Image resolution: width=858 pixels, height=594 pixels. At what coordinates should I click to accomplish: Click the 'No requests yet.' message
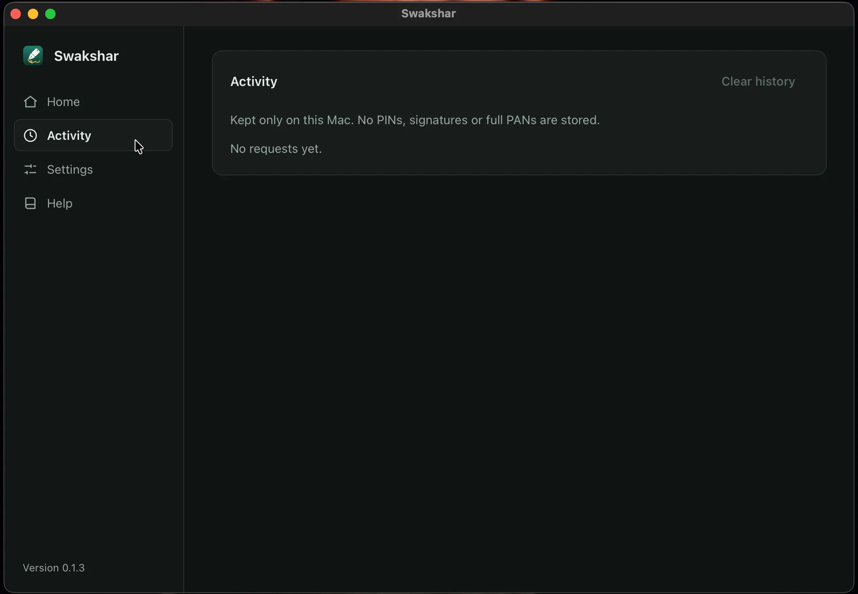(x=276, y=149)
